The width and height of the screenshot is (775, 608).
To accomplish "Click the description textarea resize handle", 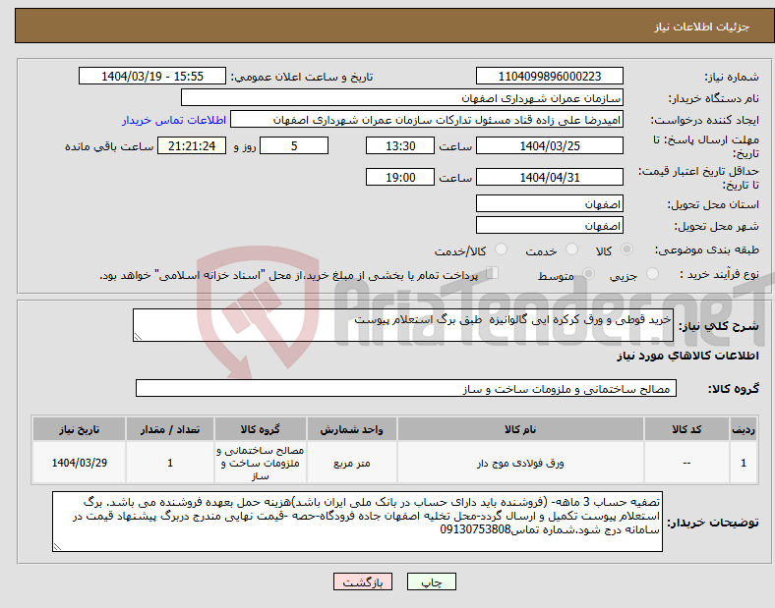I will pyautogui.click(x=138, y=337).
